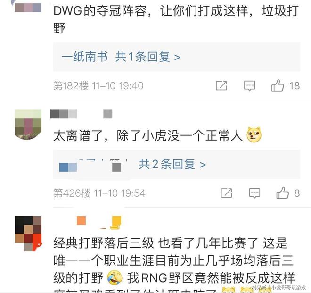Click the doge emoji in the 小虎 comment
This screenshot has height=293, width=311.
point(254,135)
